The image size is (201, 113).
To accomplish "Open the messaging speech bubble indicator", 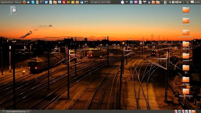I will click(x=192, y=2).
